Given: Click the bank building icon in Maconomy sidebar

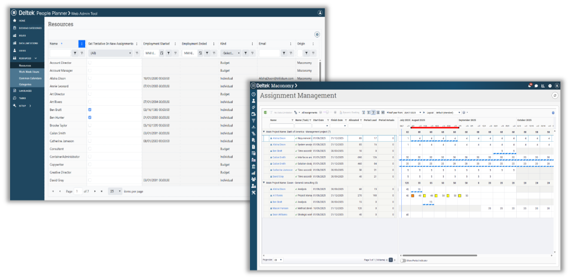Looking at the screenshot, I should pyautogui.click(x=253, y=166).
